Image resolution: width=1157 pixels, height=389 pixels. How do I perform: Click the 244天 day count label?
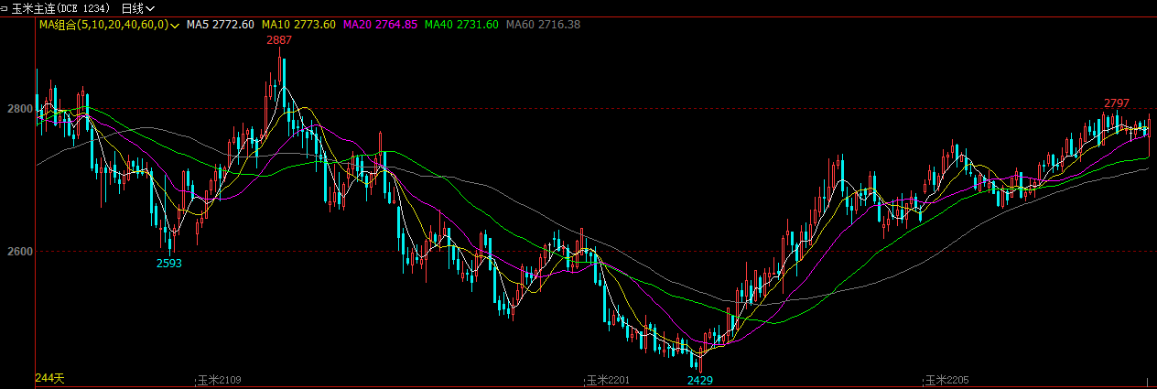click(49, 378)
